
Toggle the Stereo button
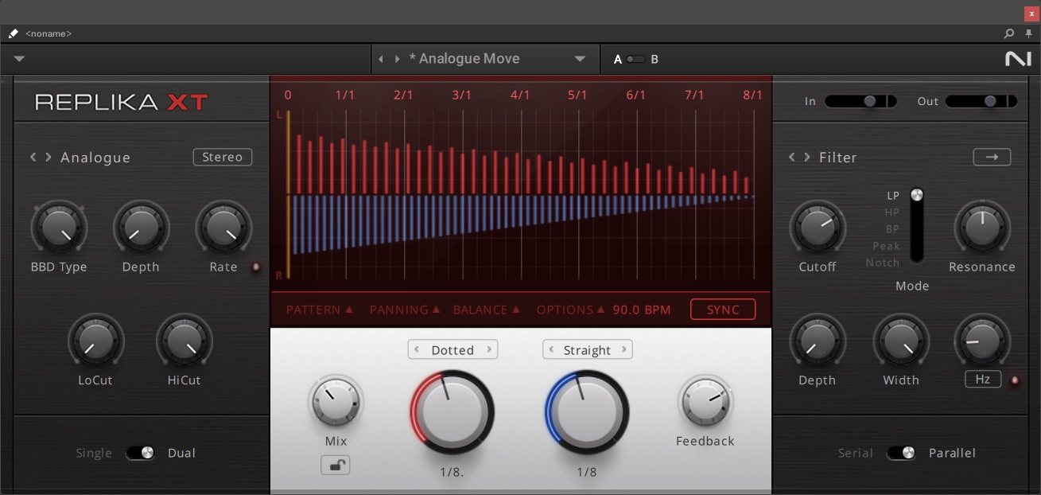tap(223, 157)
